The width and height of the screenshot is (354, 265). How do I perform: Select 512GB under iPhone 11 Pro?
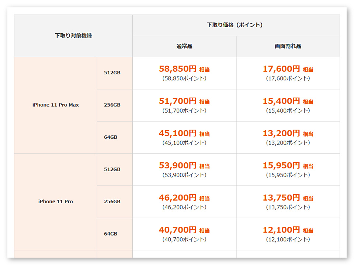click(x=115, y=170)
